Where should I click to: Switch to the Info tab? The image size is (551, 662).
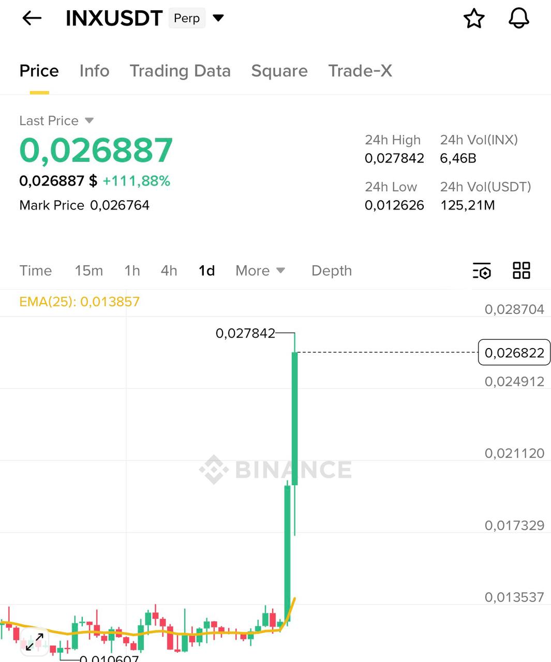[x=94, y=71]
